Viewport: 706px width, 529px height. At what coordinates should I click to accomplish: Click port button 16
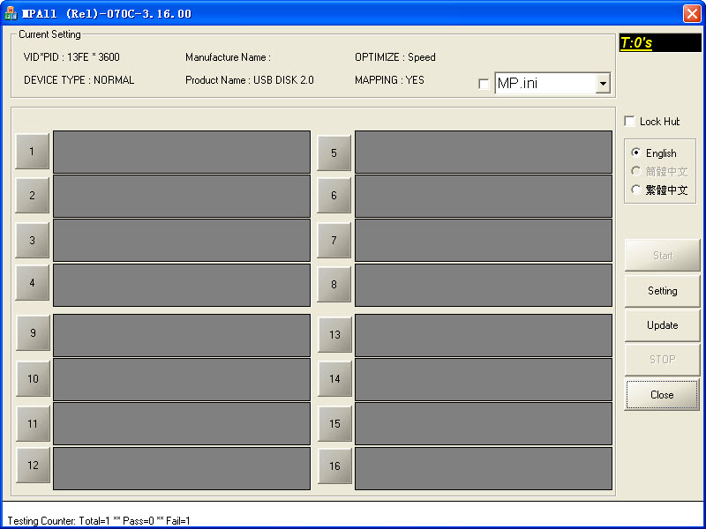(334, 467)
